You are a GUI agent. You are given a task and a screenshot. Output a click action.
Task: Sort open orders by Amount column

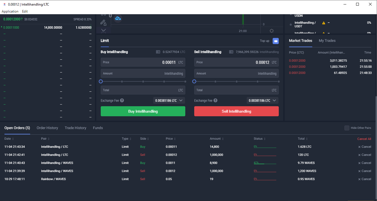(x=217, y=139)
